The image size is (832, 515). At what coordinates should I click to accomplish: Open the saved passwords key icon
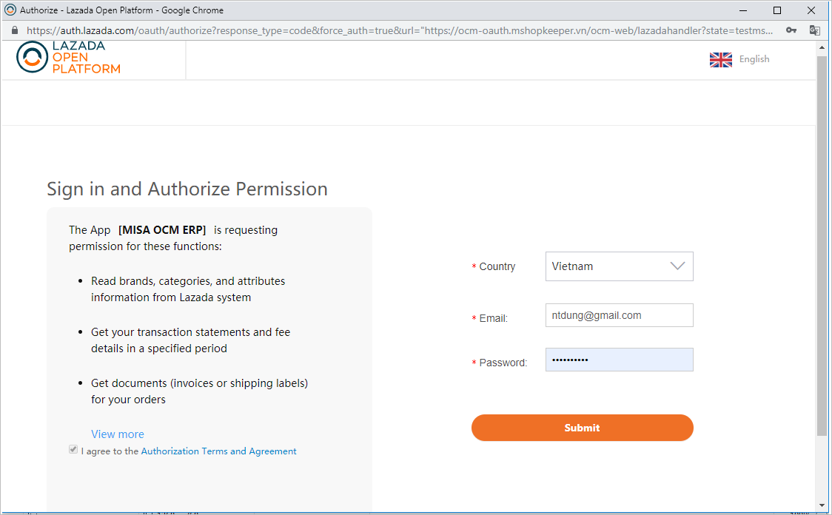click(x=791, y=30)
